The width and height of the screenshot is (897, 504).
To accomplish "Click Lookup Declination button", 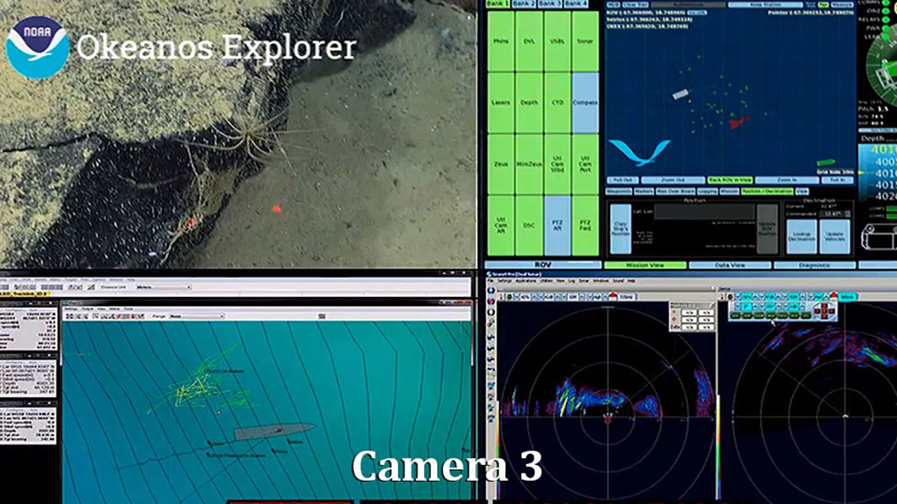I will click(801, 237).
